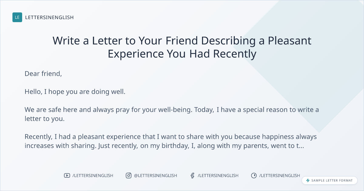The height and width of the screenshot is (191, 364).
Task: Open the handle beside the circular footer icon
Action: coord(280,176)
